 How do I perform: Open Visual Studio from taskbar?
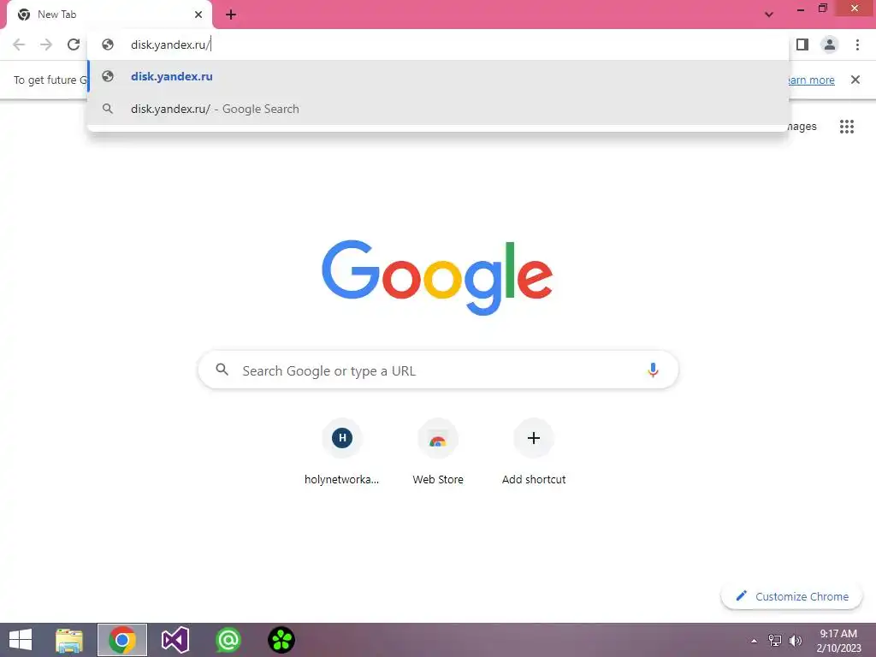(175, 640)
